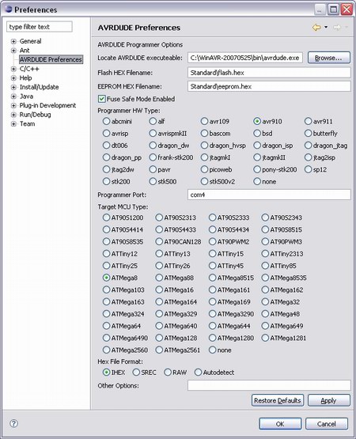Expand the C/C++ tree node
Screen dimensions: 356x439
coord(13,69)
